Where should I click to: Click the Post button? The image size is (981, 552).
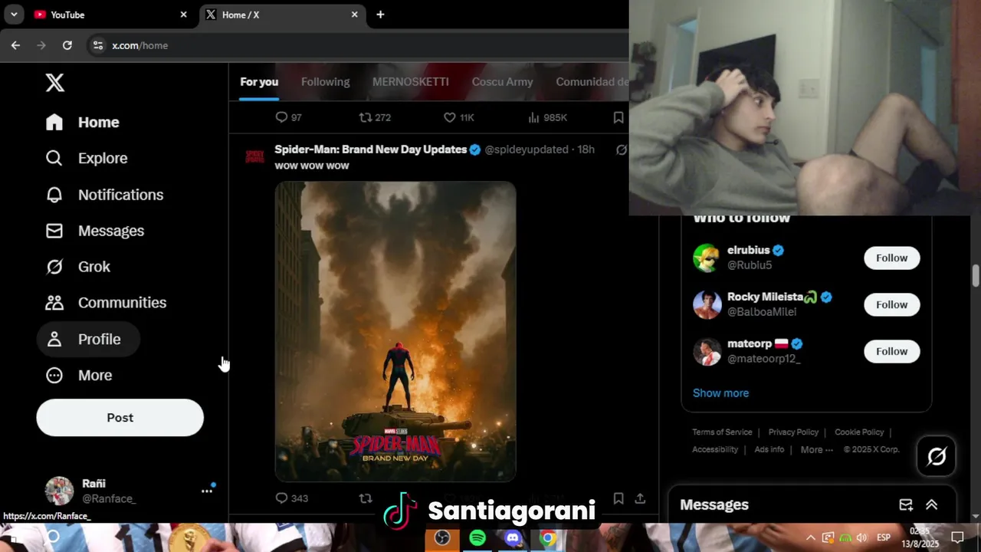tap(120, 417)
